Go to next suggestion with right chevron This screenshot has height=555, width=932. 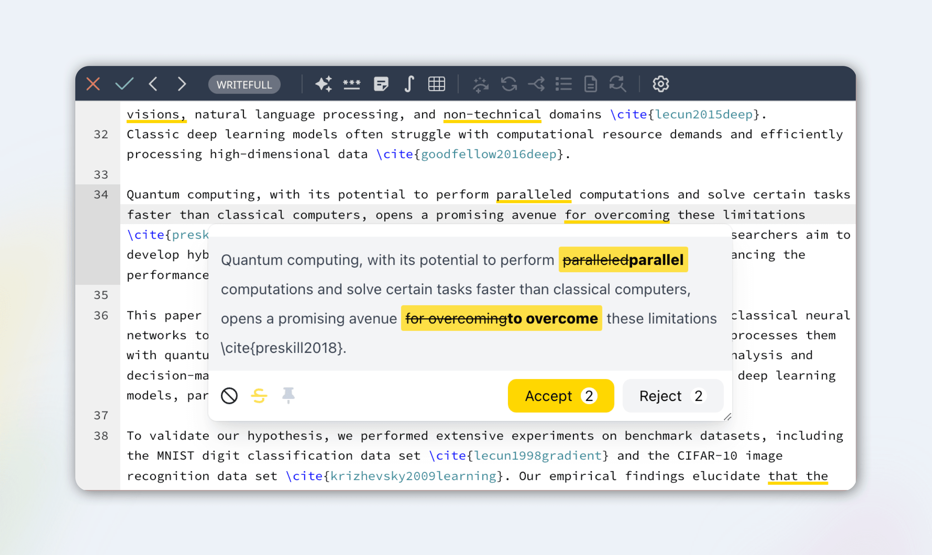pyautogui.click(x=182, y=84)
